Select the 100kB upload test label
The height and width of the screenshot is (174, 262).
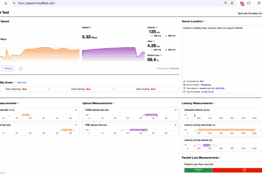(95, 110)
